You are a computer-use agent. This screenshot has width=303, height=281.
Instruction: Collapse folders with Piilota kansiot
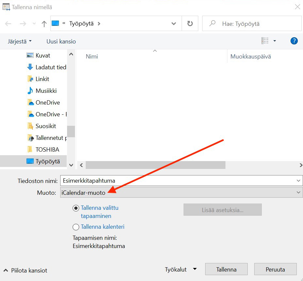pyautogui.click(x=25, y=271)
